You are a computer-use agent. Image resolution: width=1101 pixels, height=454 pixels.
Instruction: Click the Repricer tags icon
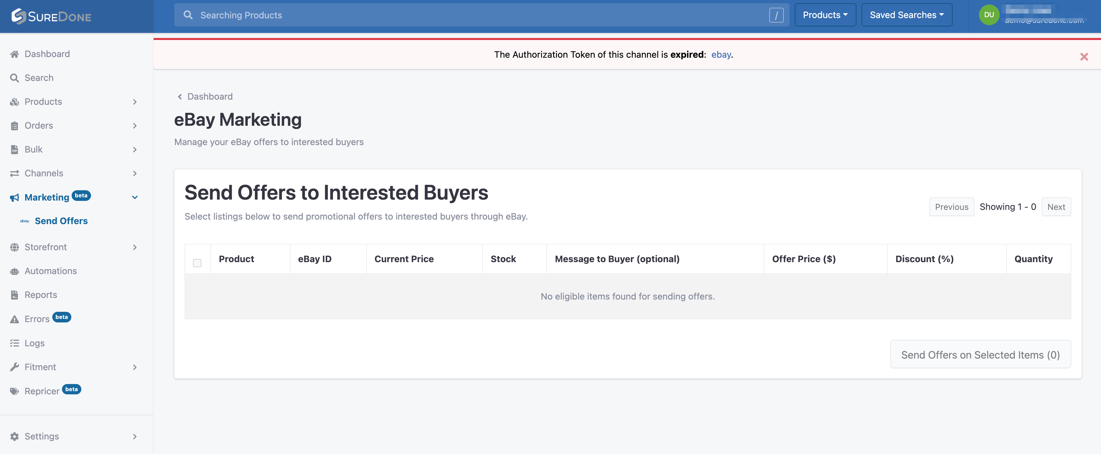pos(15,391)
